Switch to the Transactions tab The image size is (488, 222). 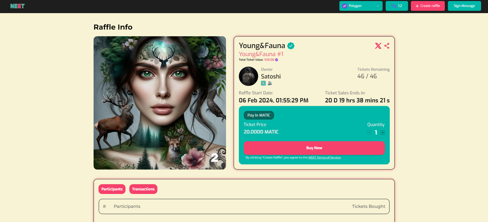[x=143, y=189]
